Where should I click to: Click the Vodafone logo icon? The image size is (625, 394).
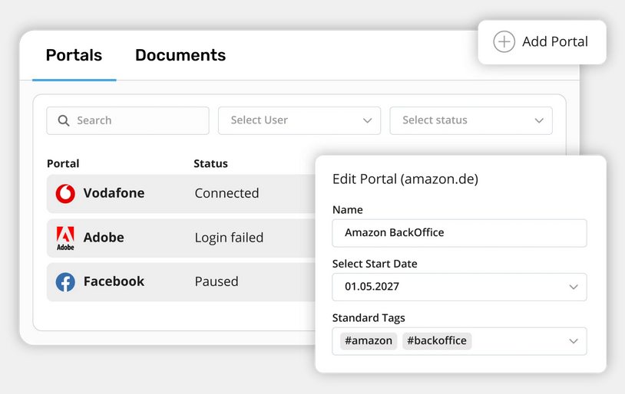point(65,194)
